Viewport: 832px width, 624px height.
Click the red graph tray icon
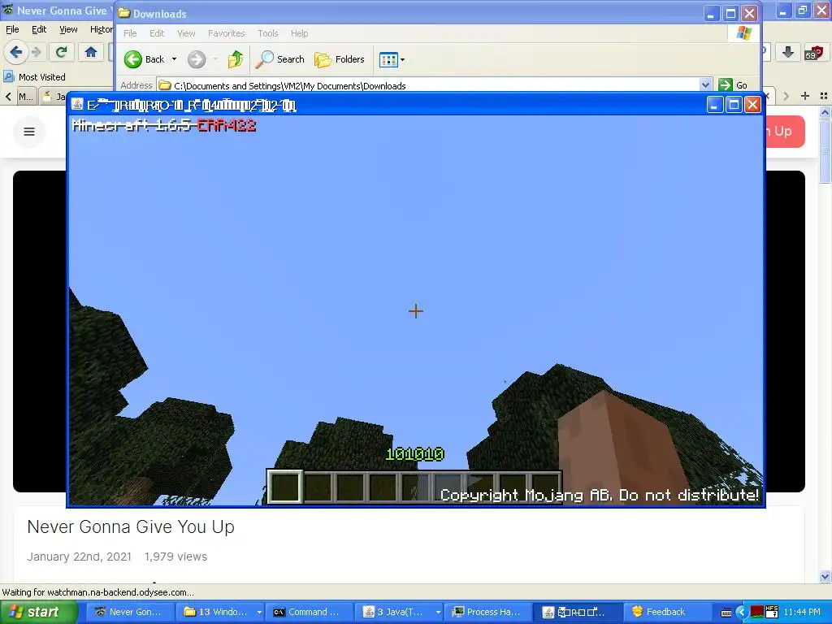tap(756, 613)
